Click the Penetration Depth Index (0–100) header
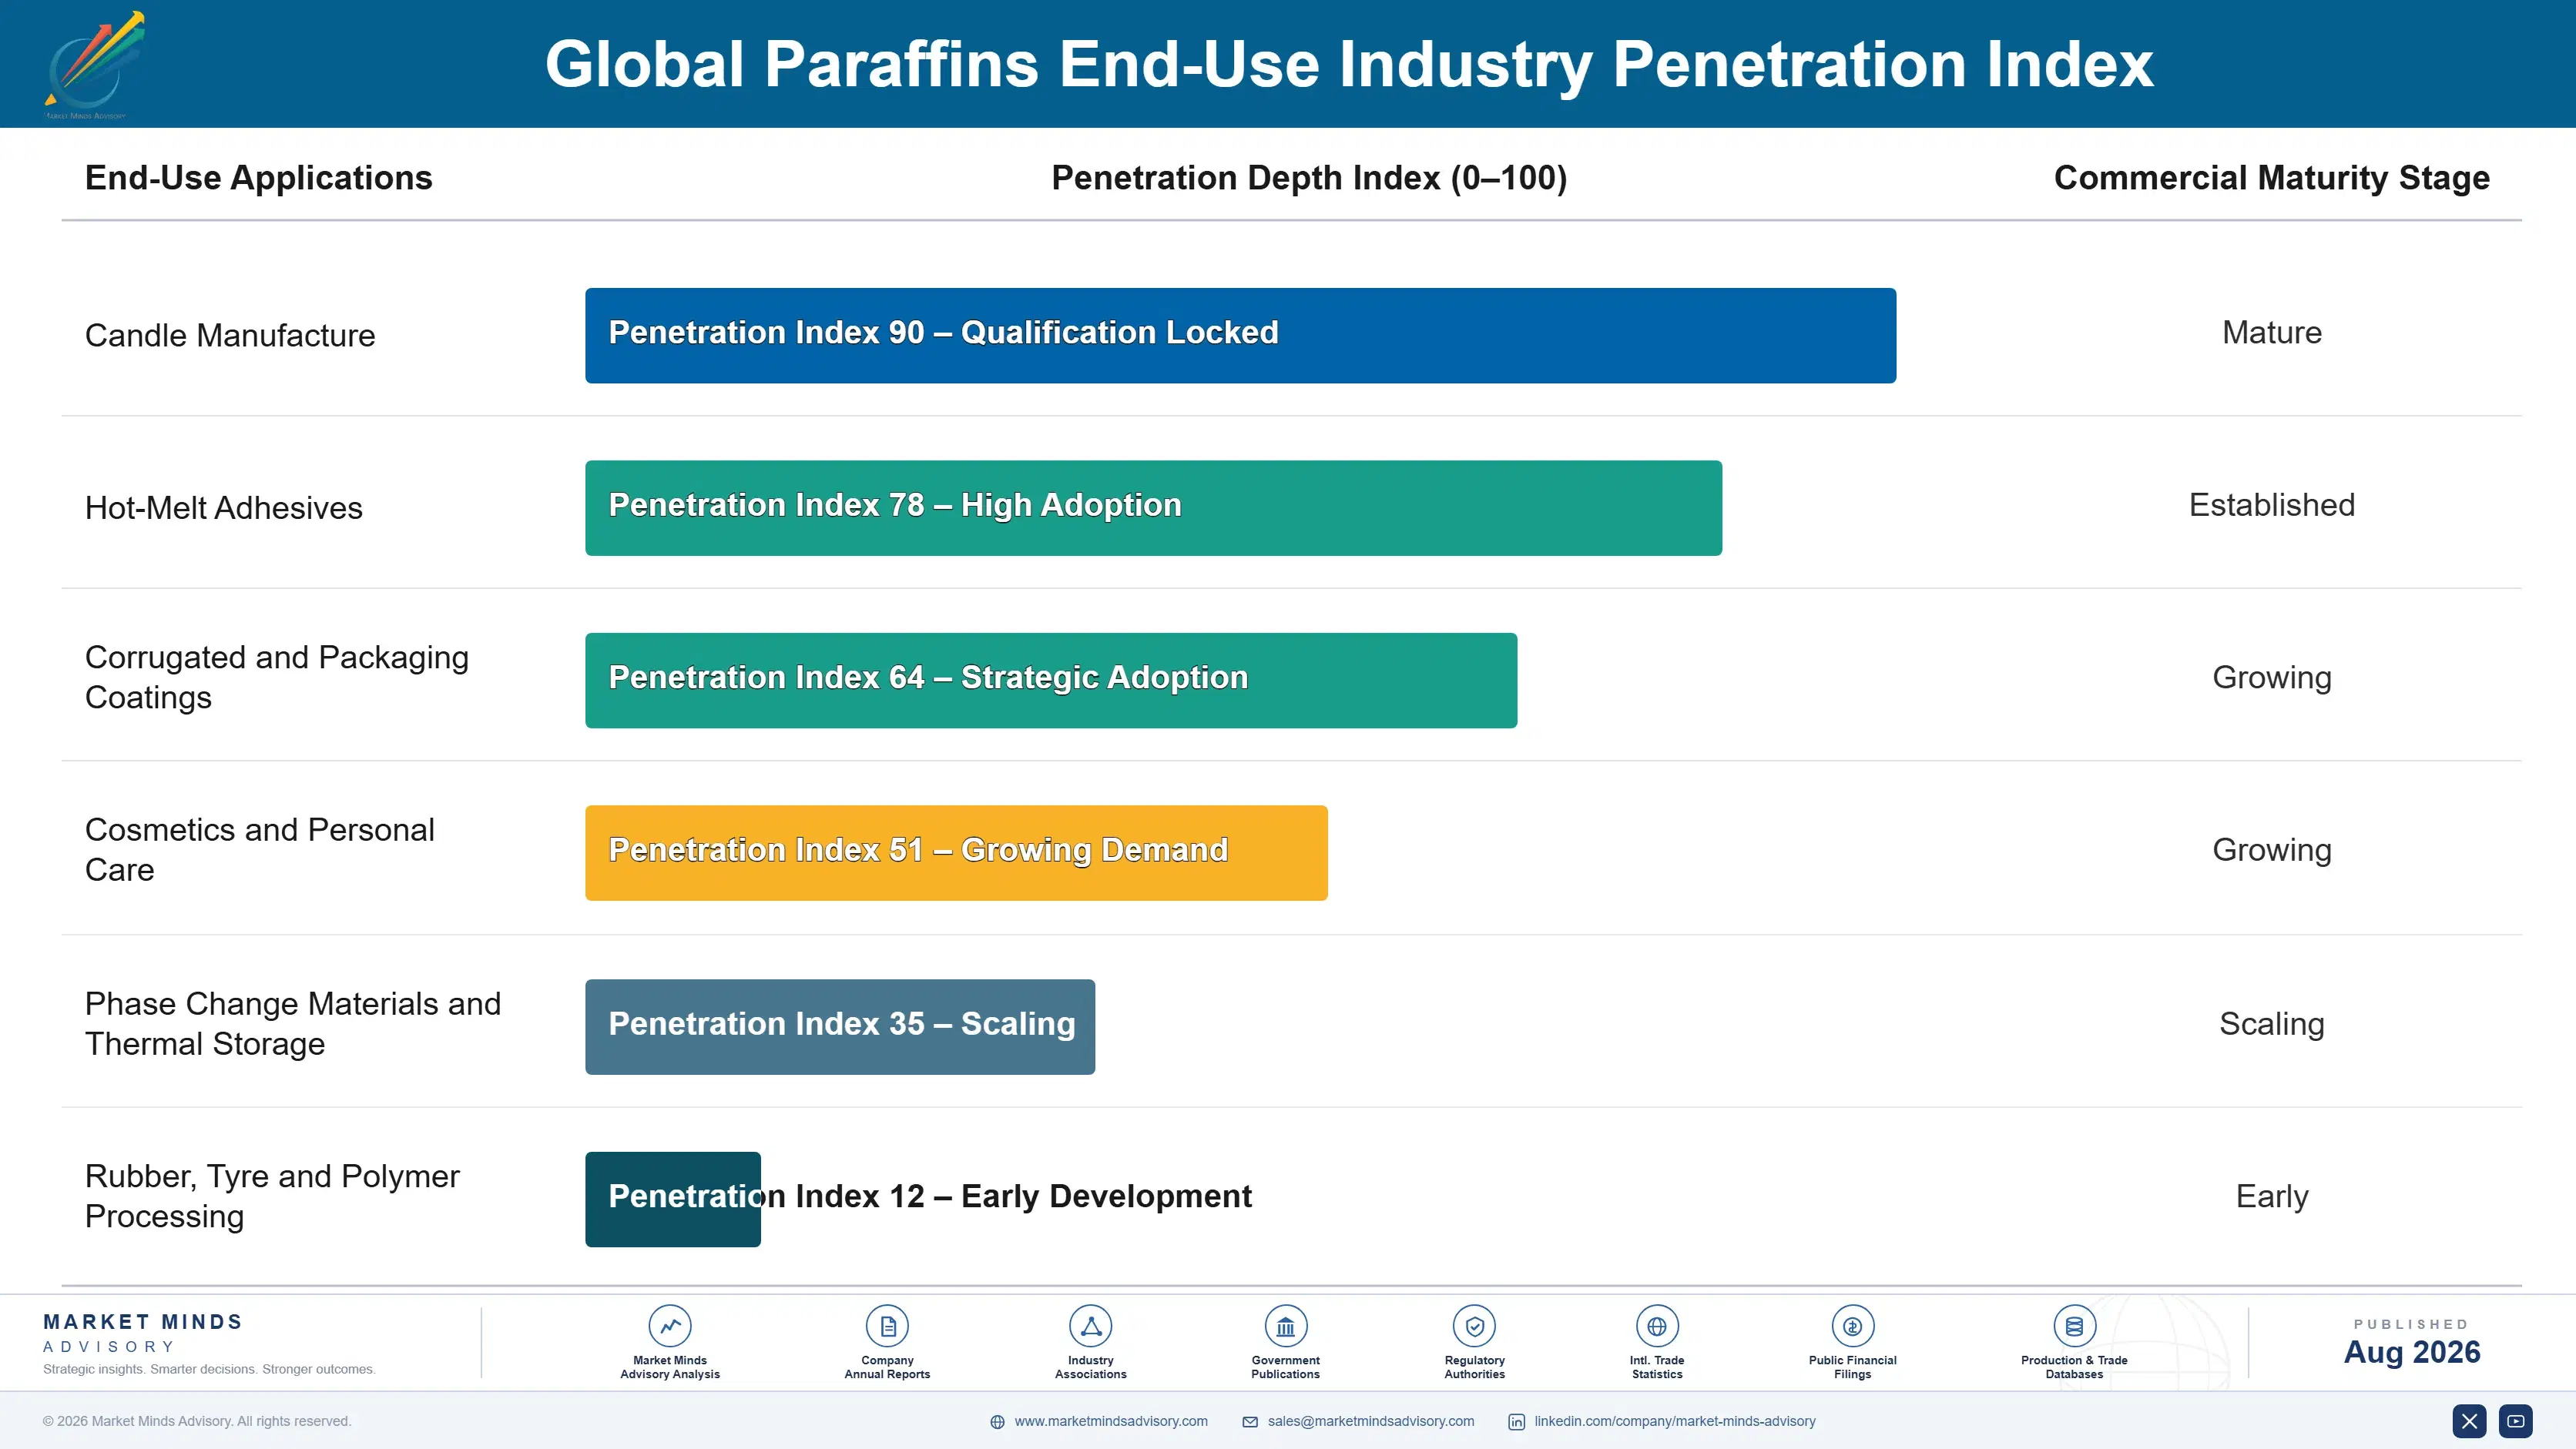The image size is (2576, 1449). (1309, 178)
